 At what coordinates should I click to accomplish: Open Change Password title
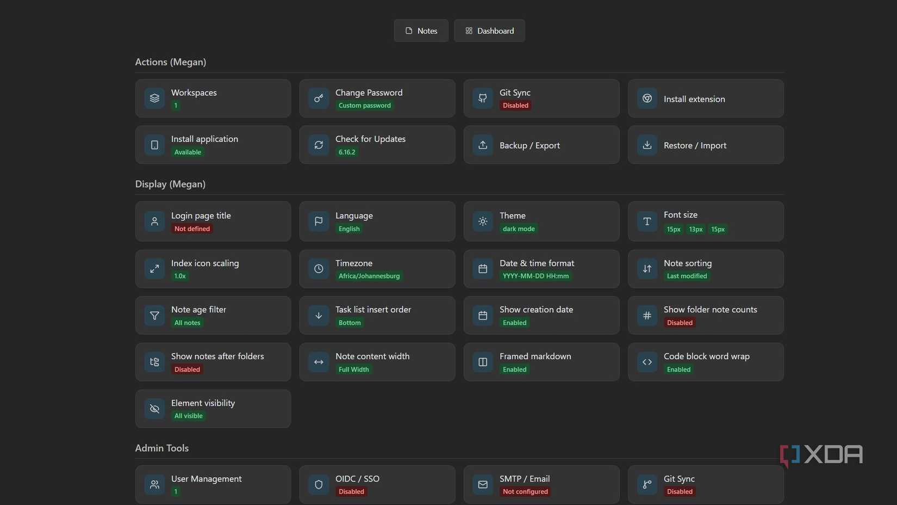[x=369, y=93]
